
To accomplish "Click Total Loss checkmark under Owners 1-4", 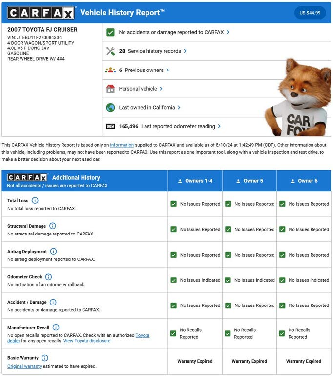I will point(173,204).
